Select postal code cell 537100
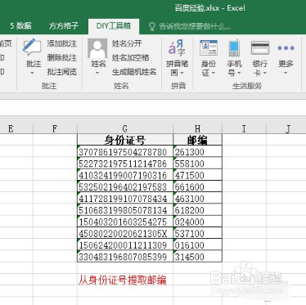The width and height of the screenshot is (306, 305). pos(197,233)
